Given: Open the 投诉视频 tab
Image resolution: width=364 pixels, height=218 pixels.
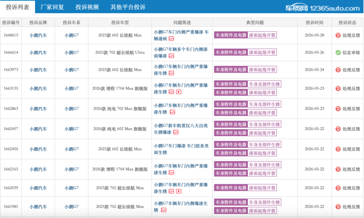Looking at the screenshot, I should tap(87, 7).
